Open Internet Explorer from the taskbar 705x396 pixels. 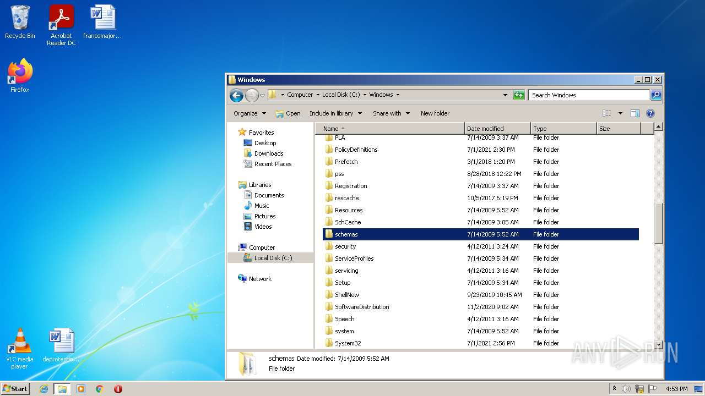click(x=44, y=389)
